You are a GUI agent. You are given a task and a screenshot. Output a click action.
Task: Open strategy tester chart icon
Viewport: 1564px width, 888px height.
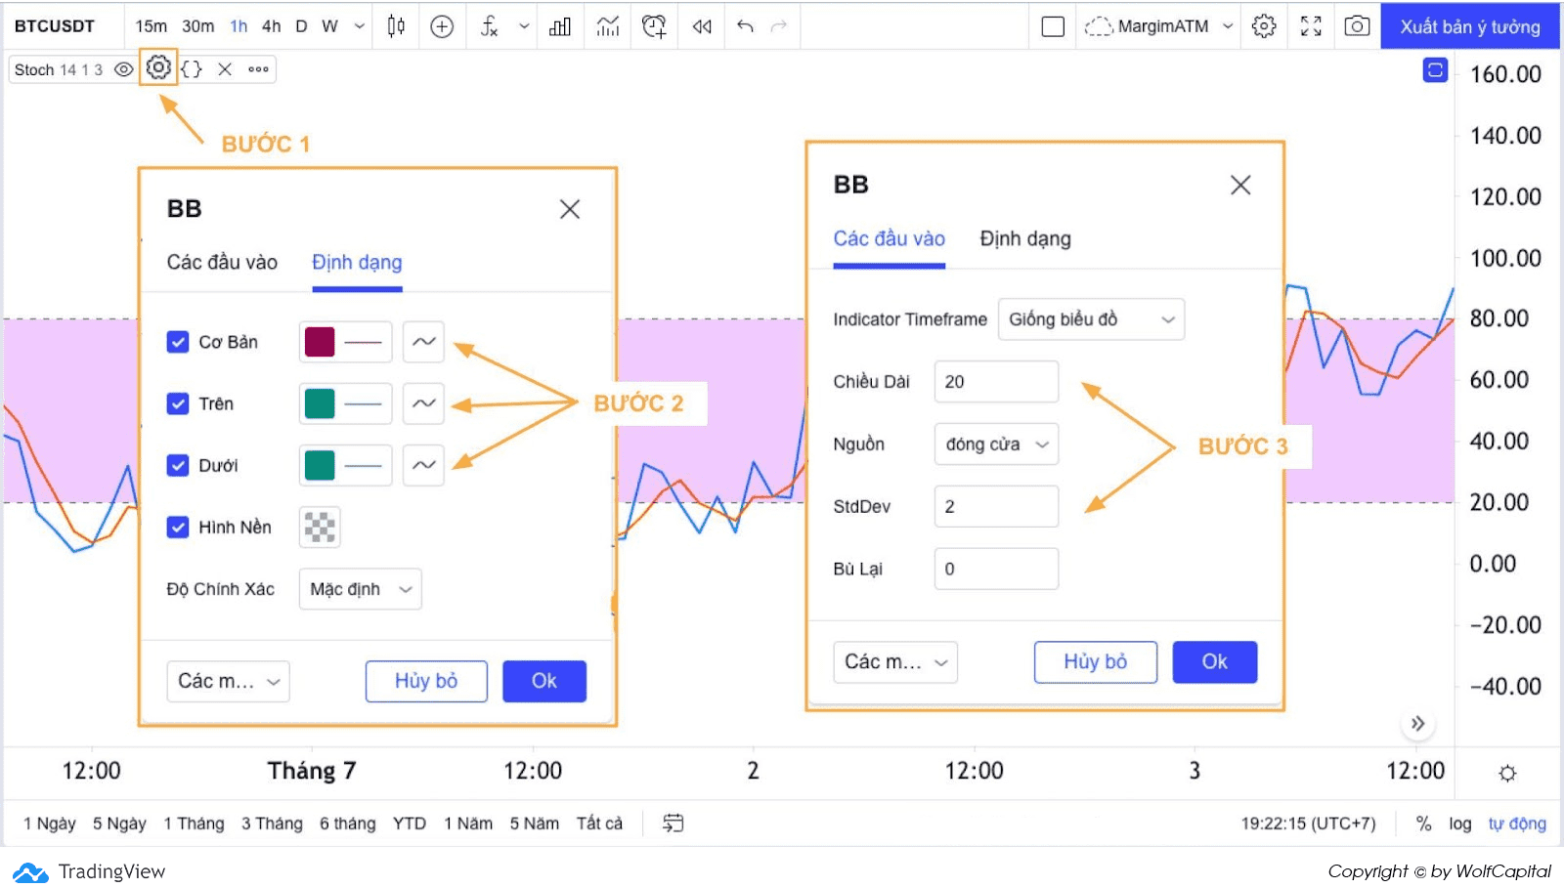click(x=608, y=26)
